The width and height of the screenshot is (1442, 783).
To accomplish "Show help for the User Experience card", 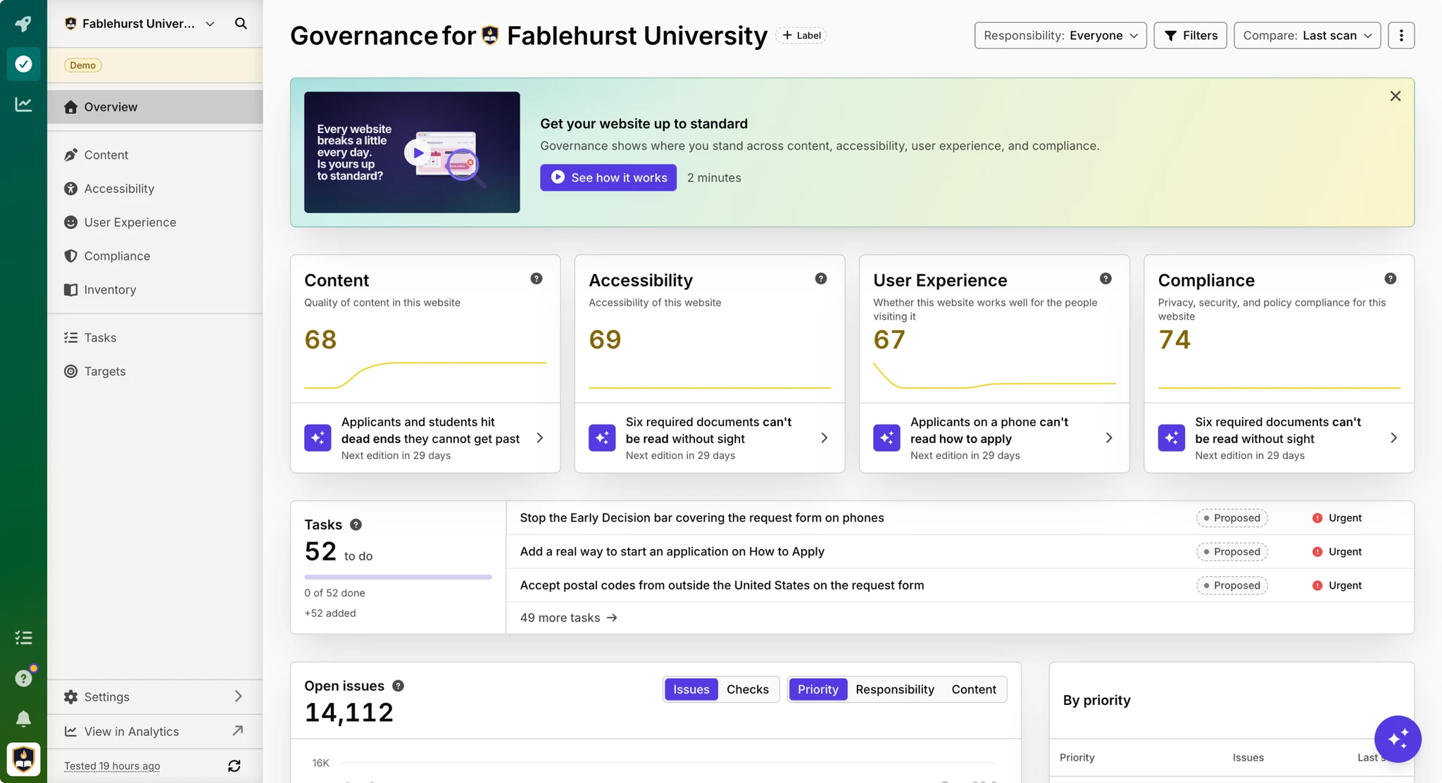I will pyautogui.click(x=1105, y=279).
